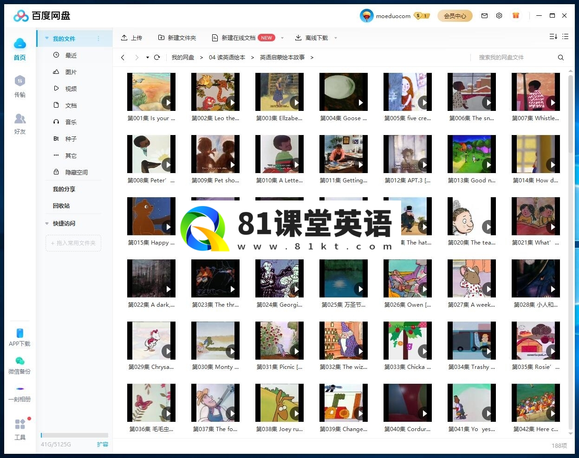Open the 好友 friends sidebar icon
The image size is (579, 458).
pyautogui.click(x=20, y=124)
